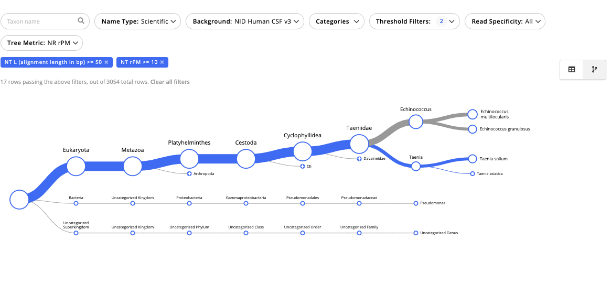Focus the Taxon name search field
The image size is (611, 285).
click(45, 21)
